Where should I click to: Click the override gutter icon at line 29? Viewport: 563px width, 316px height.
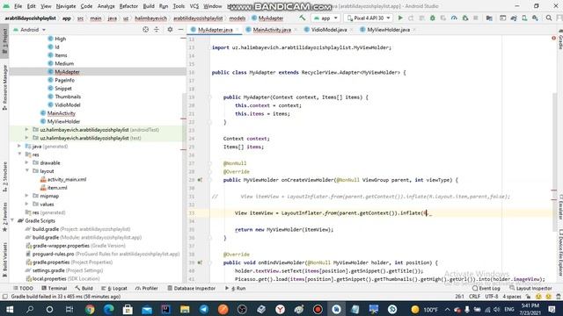click(x=200, y=180)
